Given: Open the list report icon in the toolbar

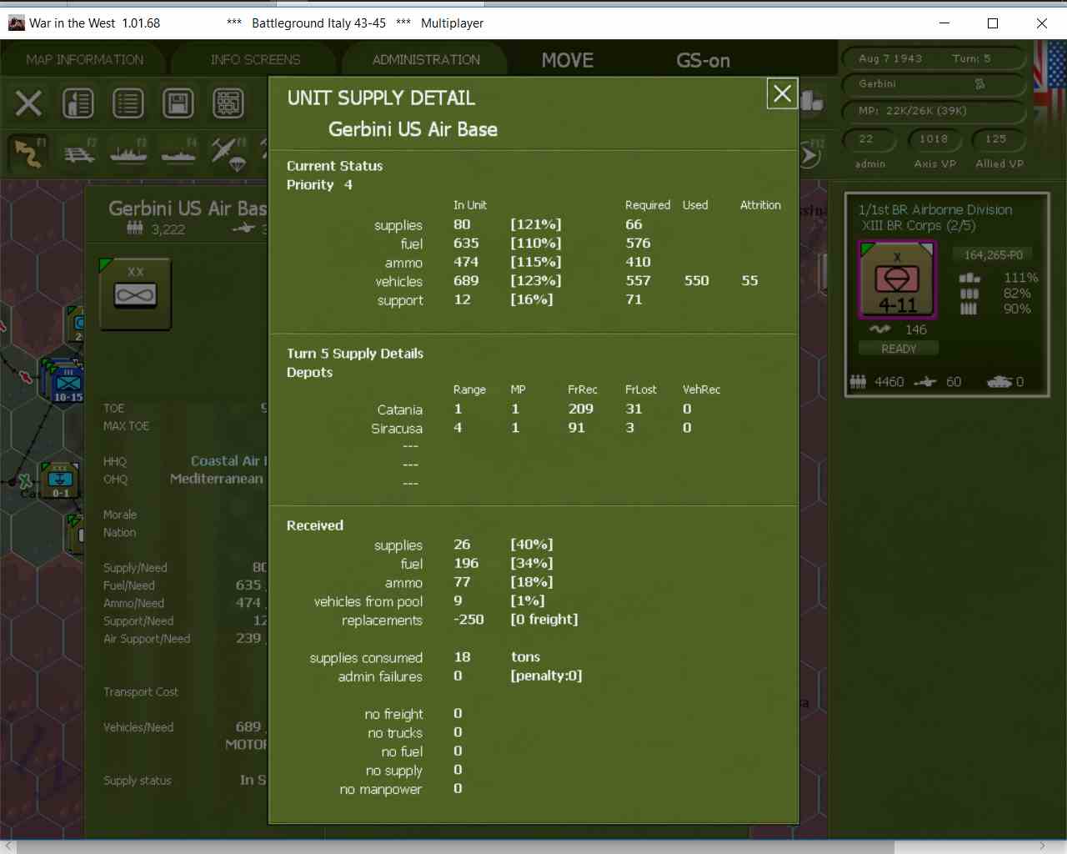Looking at the screenshot, I should pos(128,103).
